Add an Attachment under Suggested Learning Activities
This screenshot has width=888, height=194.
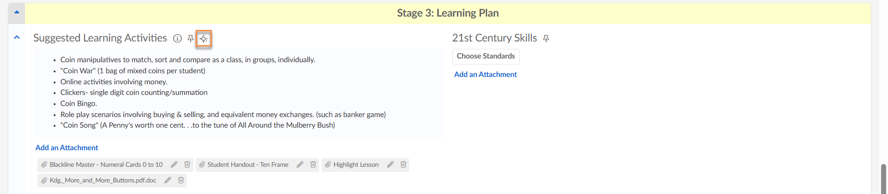click(67, 147)
